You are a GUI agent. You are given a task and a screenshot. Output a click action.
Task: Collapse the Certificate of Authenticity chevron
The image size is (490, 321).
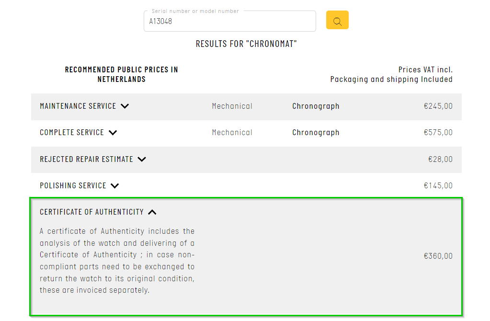(152, 212)
